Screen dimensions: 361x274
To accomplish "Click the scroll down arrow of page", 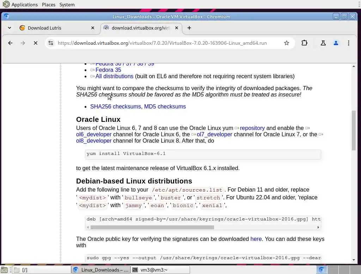I will coord(354,260).
